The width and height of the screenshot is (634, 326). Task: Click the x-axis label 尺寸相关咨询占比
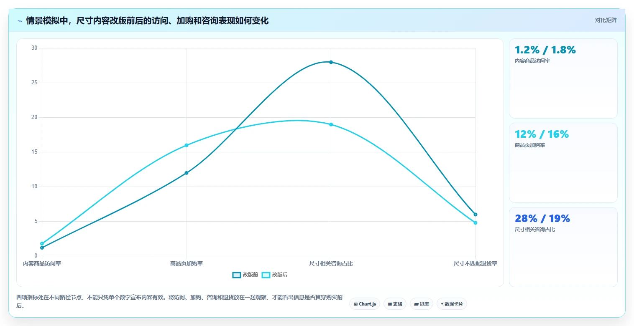(x=331, y=263)
